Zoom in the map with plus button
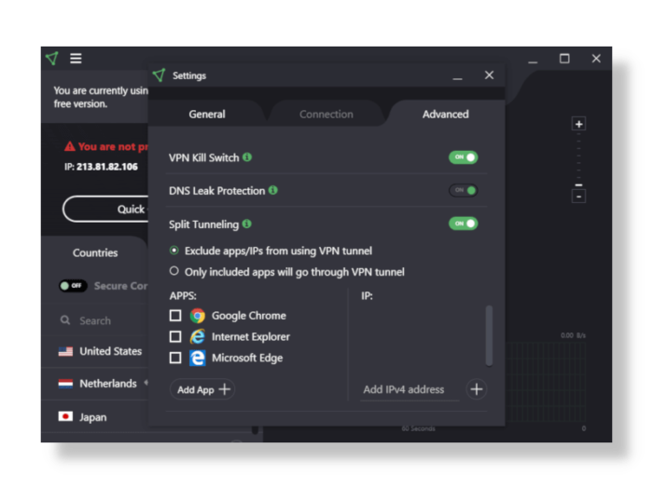The height and width of the screenshot is (489, 653). click(x=578, y=124)
